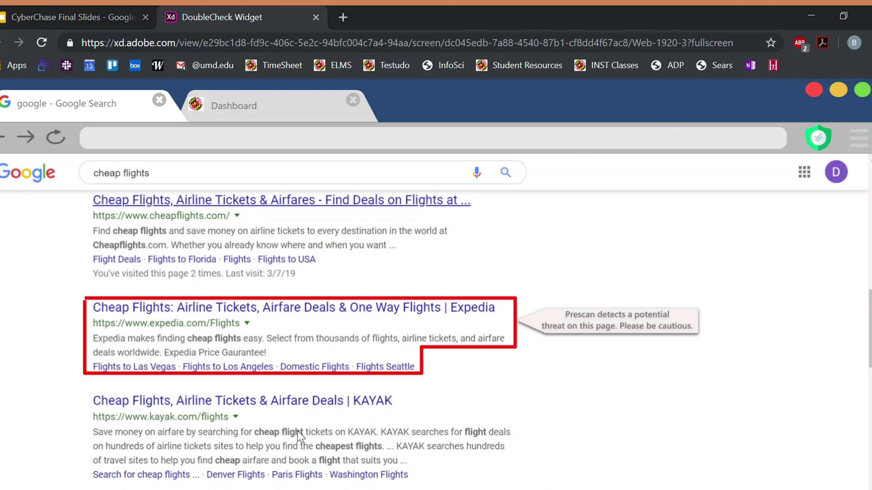The height and width of the screenshot is (490, 872).
Task: Open the red H bookmark icon
Action: (773, 65)
